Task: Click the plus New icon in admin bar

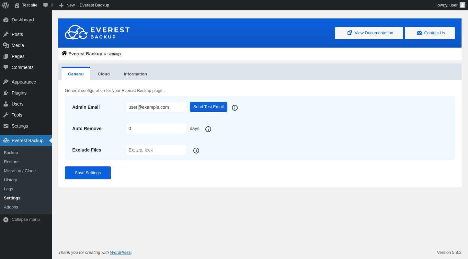Action: tap(61, 5)
